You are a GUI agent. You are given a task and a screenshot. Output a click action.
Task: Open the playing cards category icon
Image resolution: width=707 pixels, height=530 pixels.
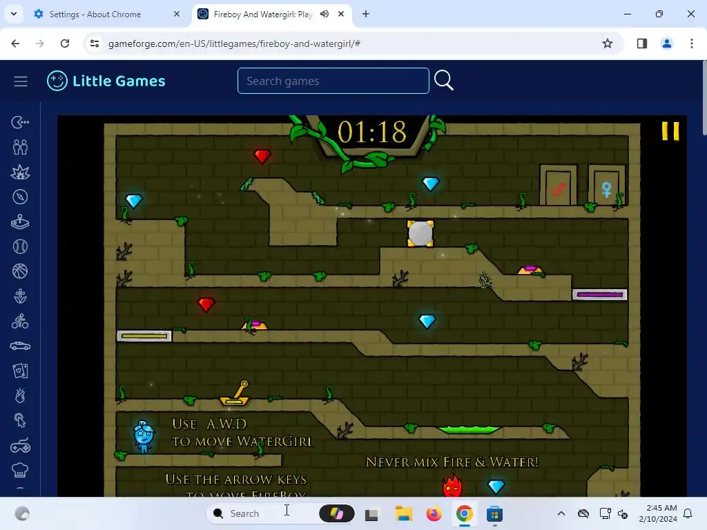point(20,371)
